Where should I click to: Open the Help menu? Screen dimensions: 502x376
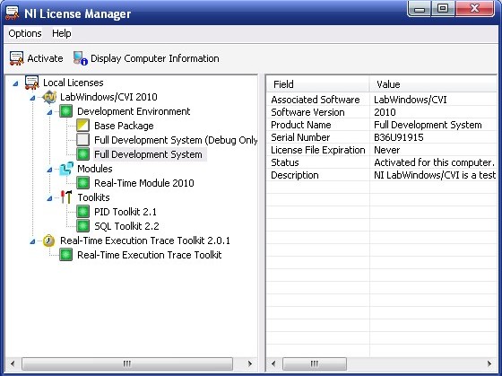[x=62, y=33]
